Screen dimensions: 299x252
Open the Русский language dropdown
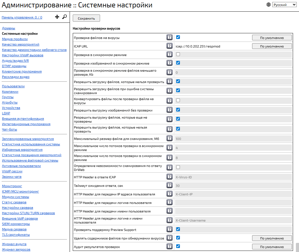(x=284, y=5)
